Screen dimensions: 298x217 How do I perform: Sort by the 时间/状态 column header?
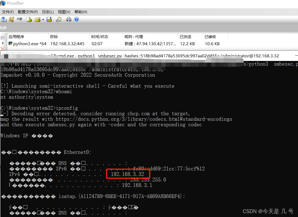pos(106,37)
